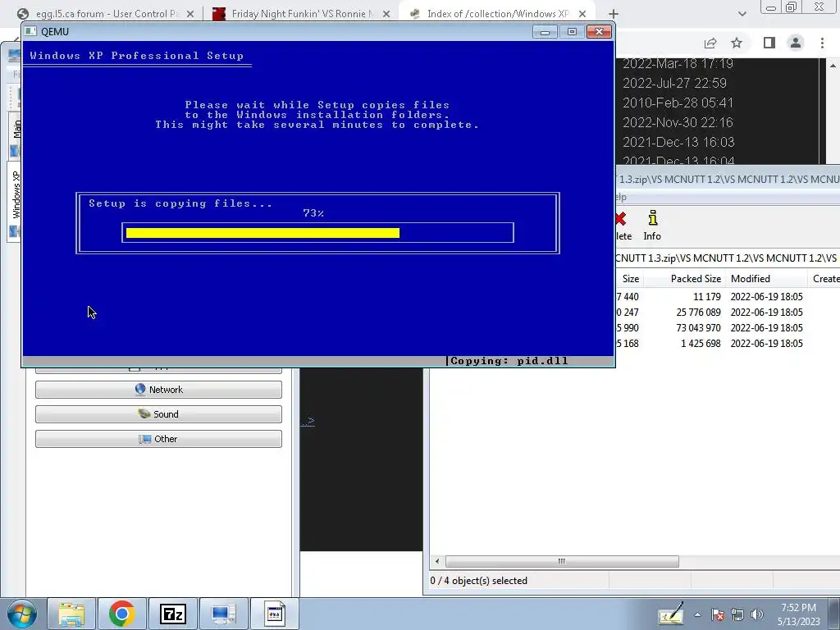Image resolution: width=840 pixels, height=630 pixels.
Task: Click the 2010-Feb-28 05:41 date entry
Action: coord(678,103)
